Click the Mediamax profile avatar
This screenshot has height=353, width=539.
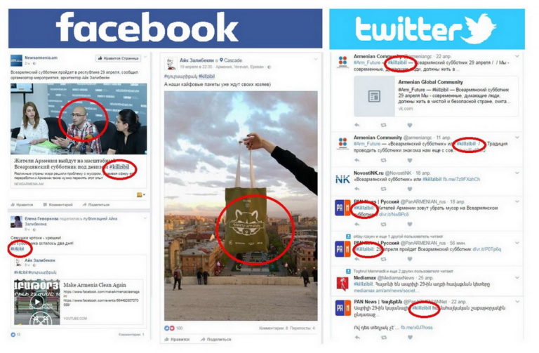(342, 284)
